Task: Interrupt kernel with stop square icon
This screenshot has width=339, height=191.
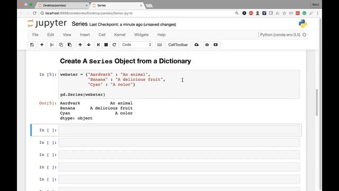Action: [106, 45]
